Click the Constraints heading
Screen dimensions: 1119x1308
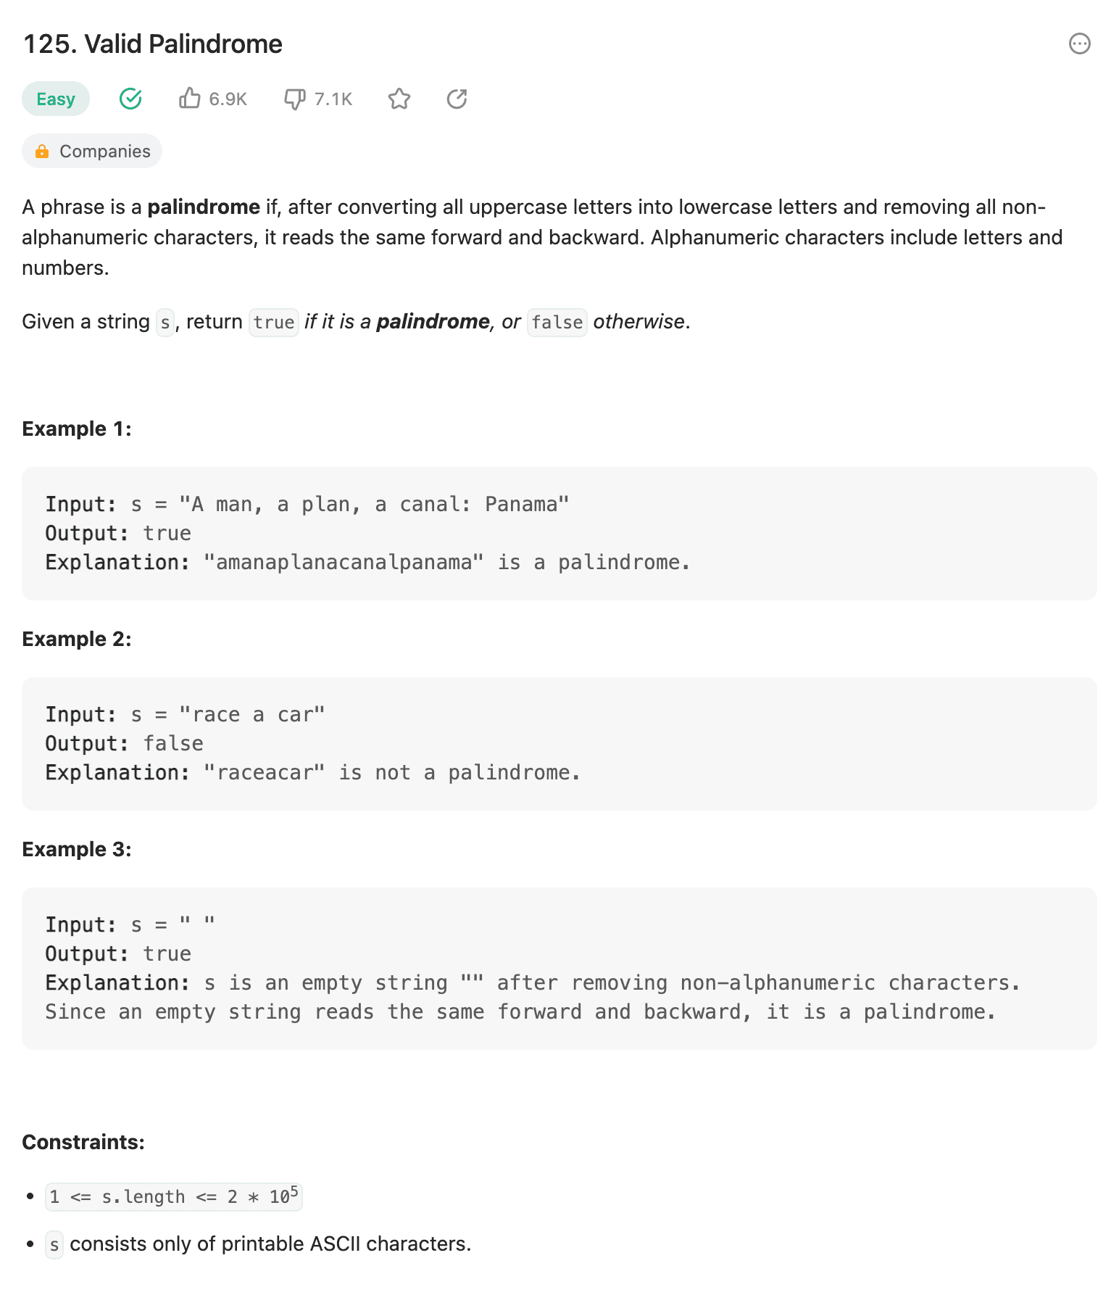[x=83, y=1142]
